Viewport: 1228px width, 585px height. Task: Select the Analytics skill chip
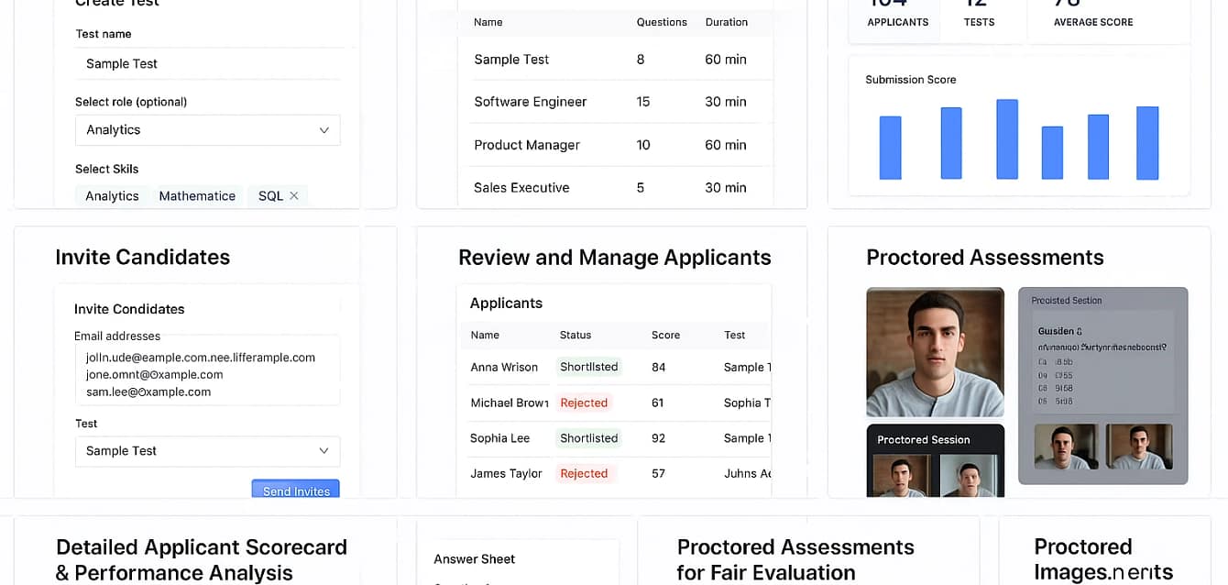click(112, 196)
